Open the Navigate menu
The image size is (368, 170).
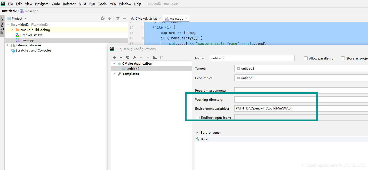click(42, 4)
